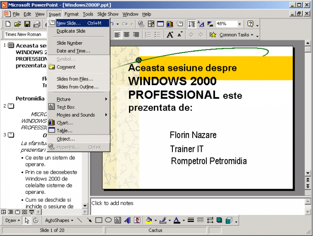This screenshot has width=313, height=236.
Task: Click the New document toolbar icon
Action: pyautogui.click(x=8, y=24)
